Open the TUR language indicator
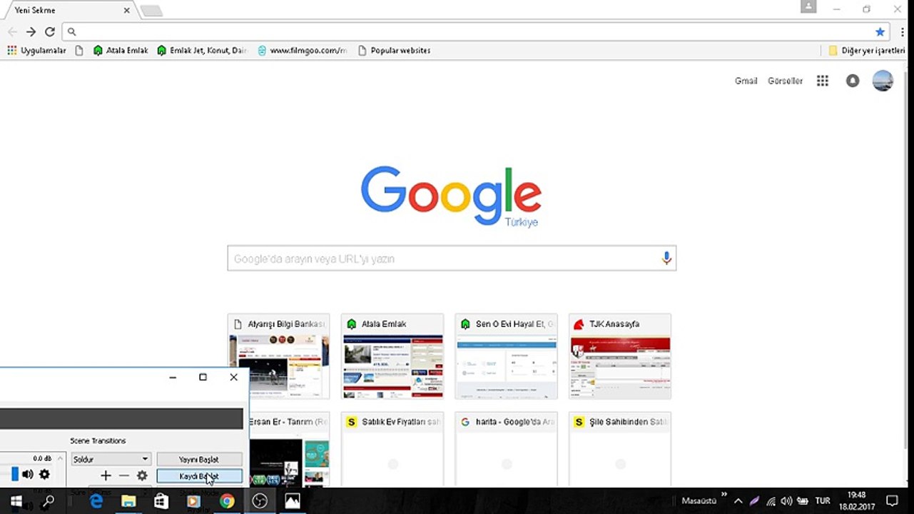The height and width of the screenshot is (514, 914). click(x=823, y=501)
